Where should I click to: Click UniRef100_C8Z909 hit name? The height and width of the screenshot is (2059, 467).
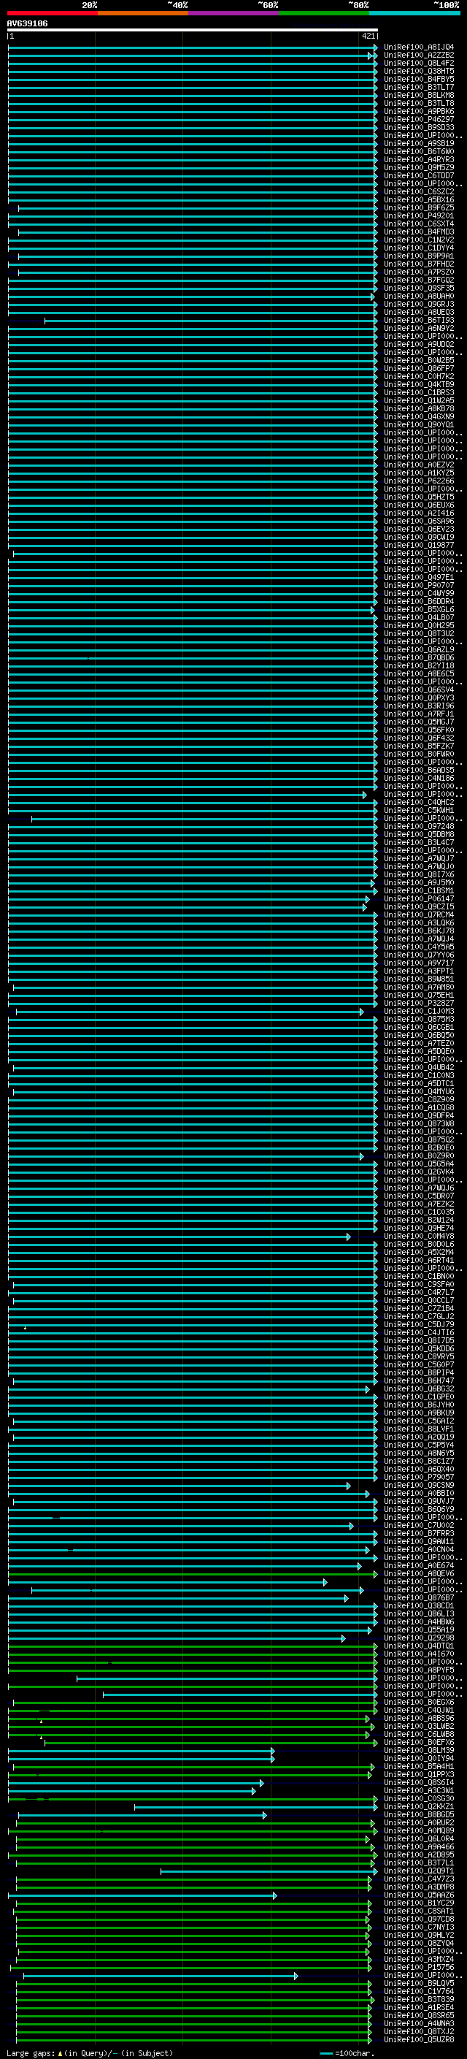pyautogui.click(x=419, y=1100)
